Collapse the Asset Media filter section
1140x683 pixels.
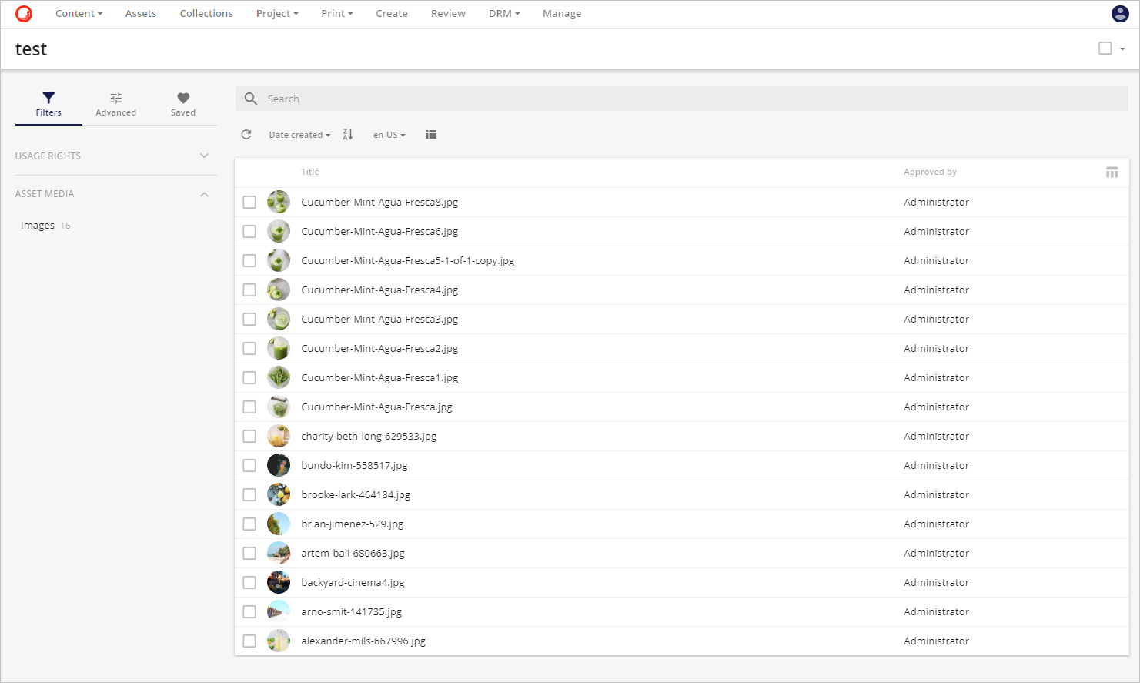(204, 194)
